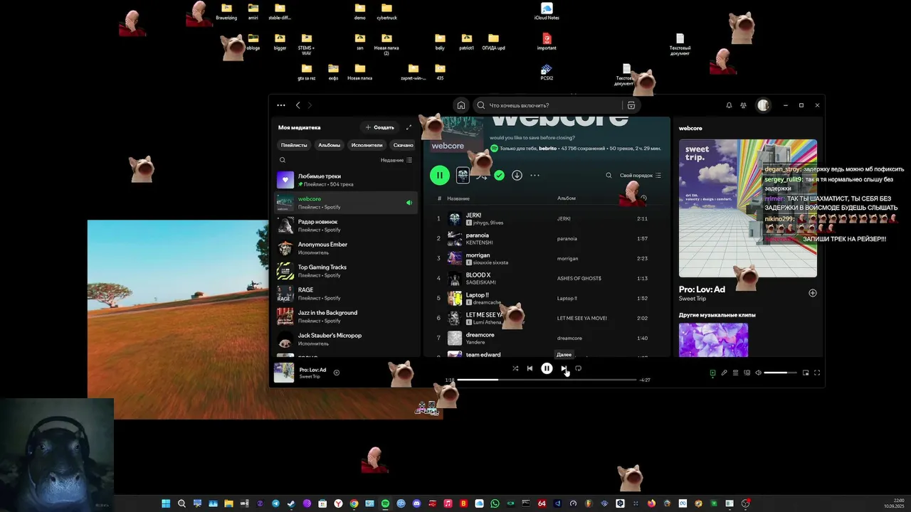Download the webcore playlist

tap(517, 175)
